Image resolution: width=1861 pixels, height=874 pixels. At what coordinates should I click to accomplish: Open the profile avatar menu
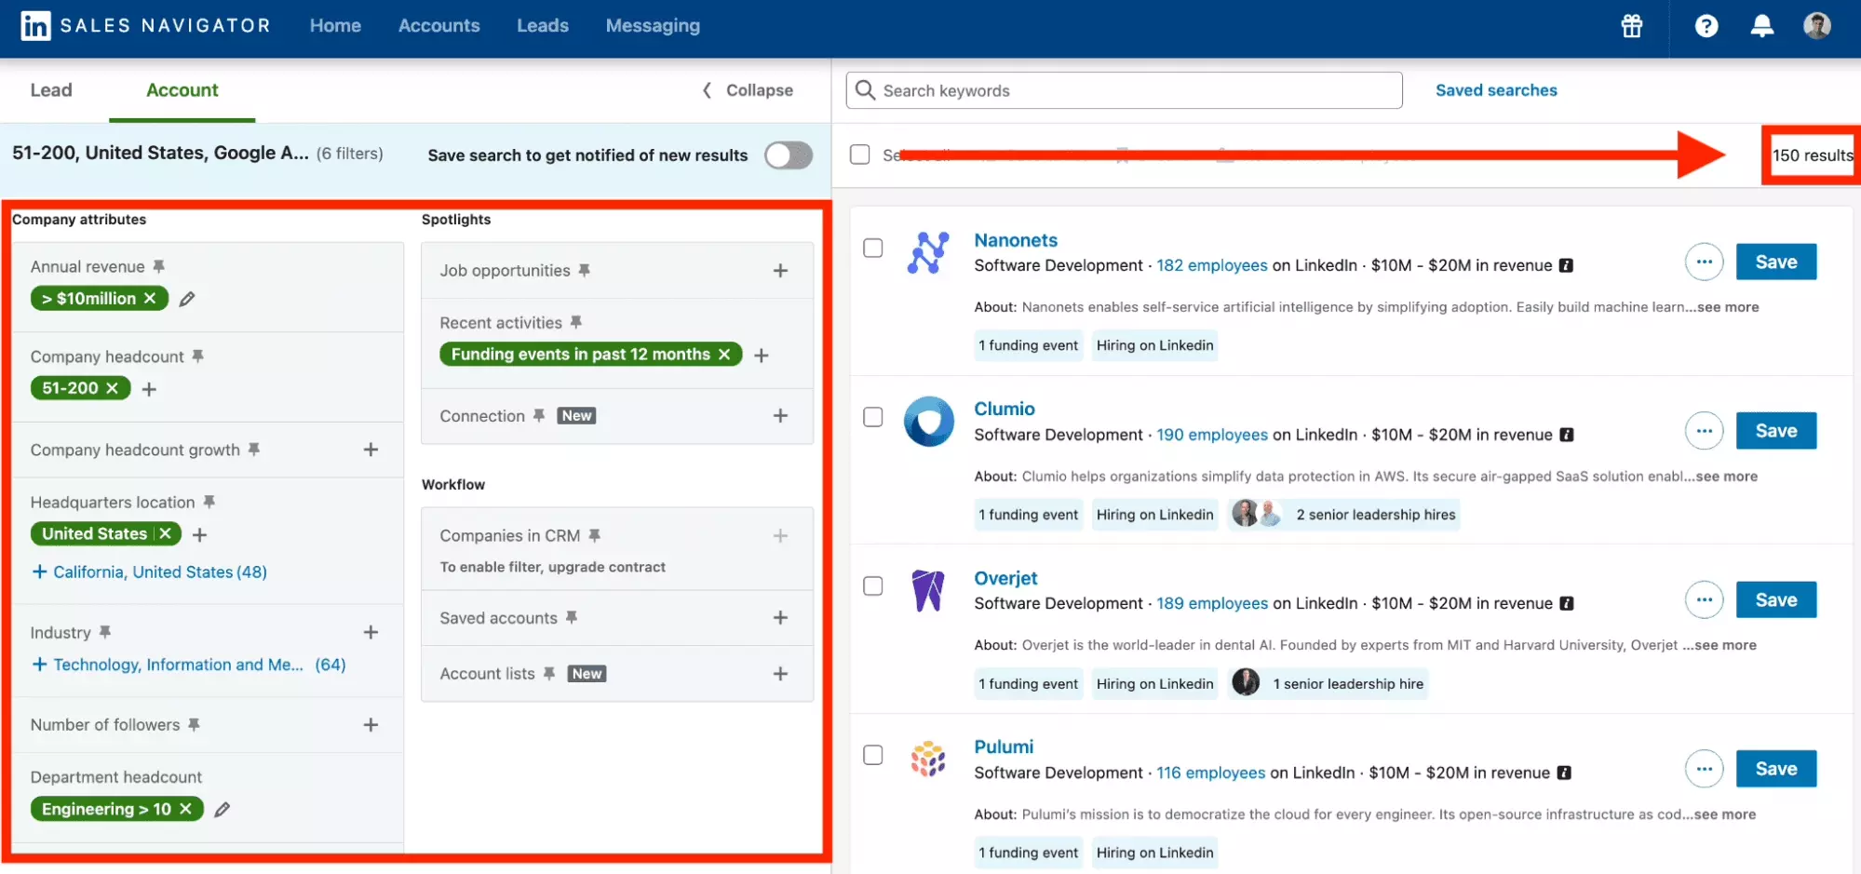tap(1816, 25)
